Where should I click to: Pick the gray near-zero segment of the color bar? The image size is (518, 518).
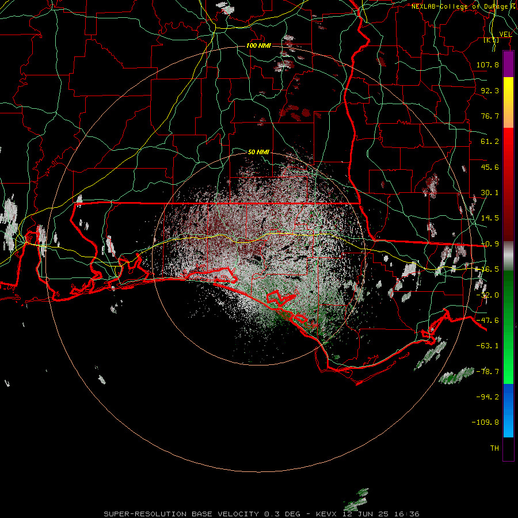[x=508, y=256]
